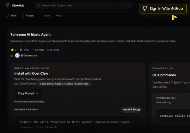This screenshot has height=133, width=190.
Task: Click the Install with OpenClaw heading
Action: (31, 73)
